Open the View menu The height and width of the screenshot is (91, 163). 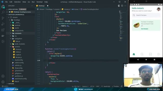[x=24, y=2]
